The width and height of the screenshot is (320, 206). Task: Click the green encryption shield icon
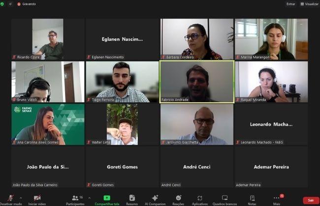[2, 4]
